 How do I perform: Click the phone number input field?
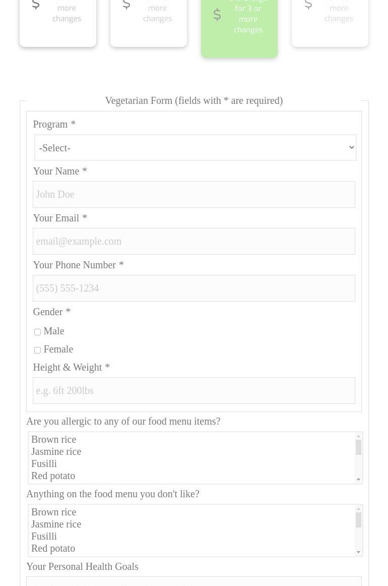[193, 288]
